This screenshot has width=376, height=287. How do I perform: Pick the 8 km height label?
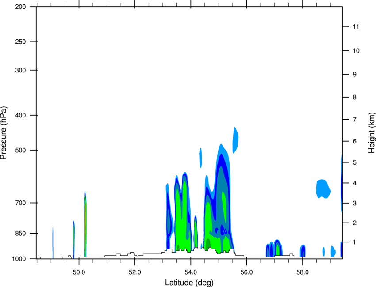click(355, 97)
